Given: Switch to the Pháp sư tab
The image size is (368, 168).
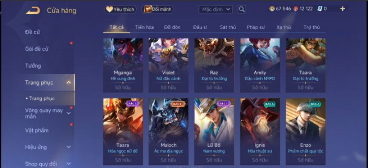Looking at the screenshot, I should point(256,27).
